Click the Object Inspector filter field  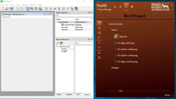click(74, 16)
